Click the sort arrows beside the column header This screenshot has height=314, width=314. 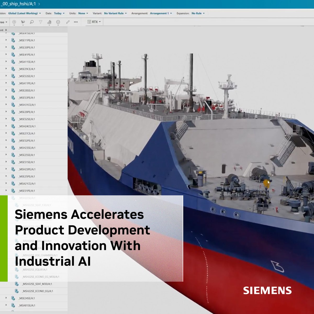pos(6,30)
